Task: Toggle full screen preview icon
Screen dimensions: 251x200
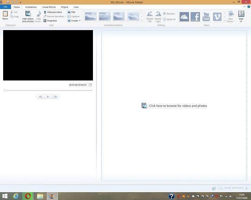Action: coord(90,85)
